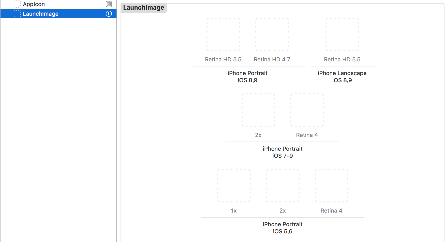This screenshot has height=242, width=445.
Task: Click the iPhone Portrait iOS 5,6 group label
Action: [x=283, y=228]
